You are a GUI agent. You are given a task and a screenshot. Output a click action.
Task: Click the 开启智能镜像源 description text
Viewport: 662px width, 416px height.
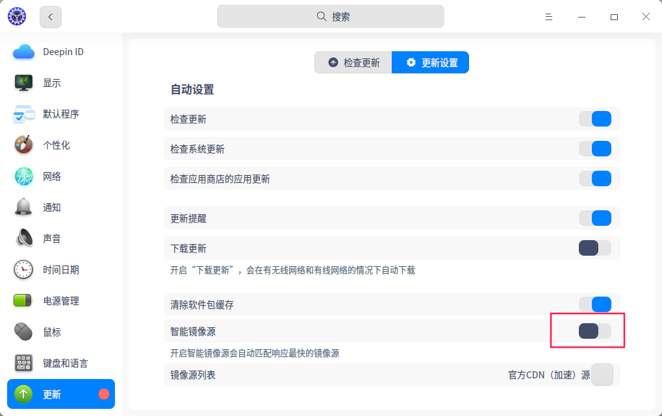(255, 353)
